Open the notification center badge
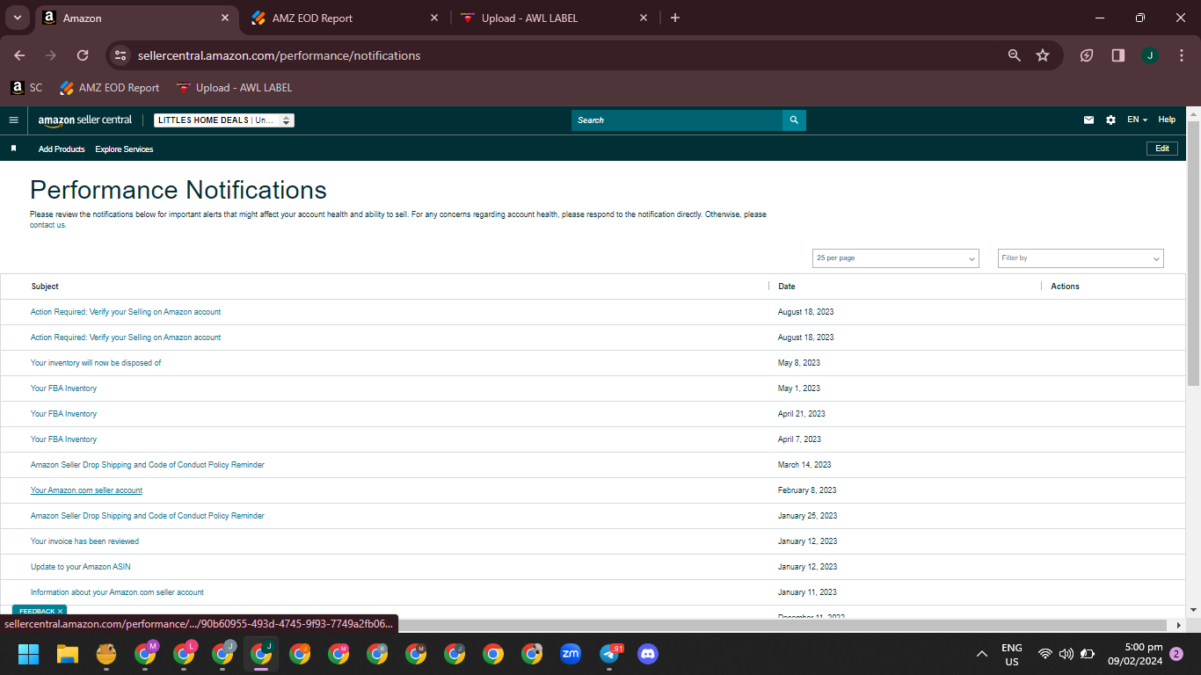The height and width of the screenshot is (675, 1201). (x=1176, y=654)
